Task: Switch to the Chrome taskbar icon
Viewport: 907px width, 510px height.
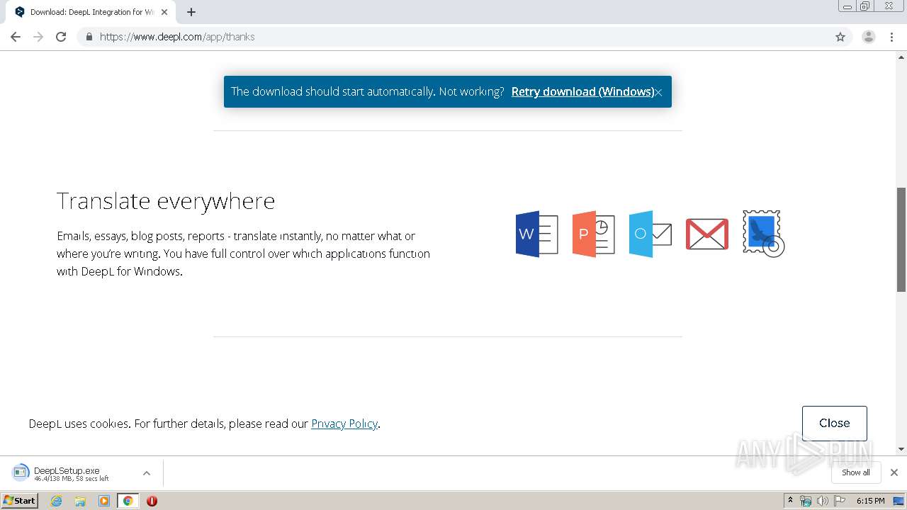Action: (x=128, y=501)
